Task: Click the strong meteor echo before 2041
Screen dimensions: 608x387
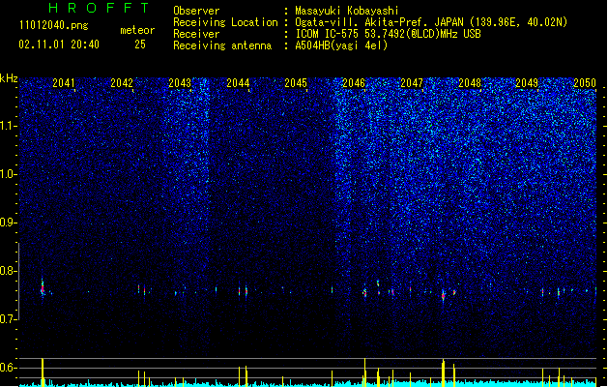Action: (x=43, y=288)
